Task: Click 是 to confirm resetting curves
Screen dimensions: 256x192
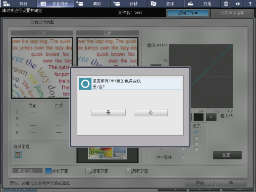Action: click(108, 112)
